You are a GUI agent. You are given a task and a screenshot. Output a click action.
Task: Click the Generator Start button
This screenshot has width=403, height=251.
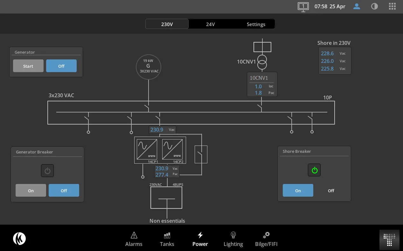pyautogui.click(x=28, y=66)
